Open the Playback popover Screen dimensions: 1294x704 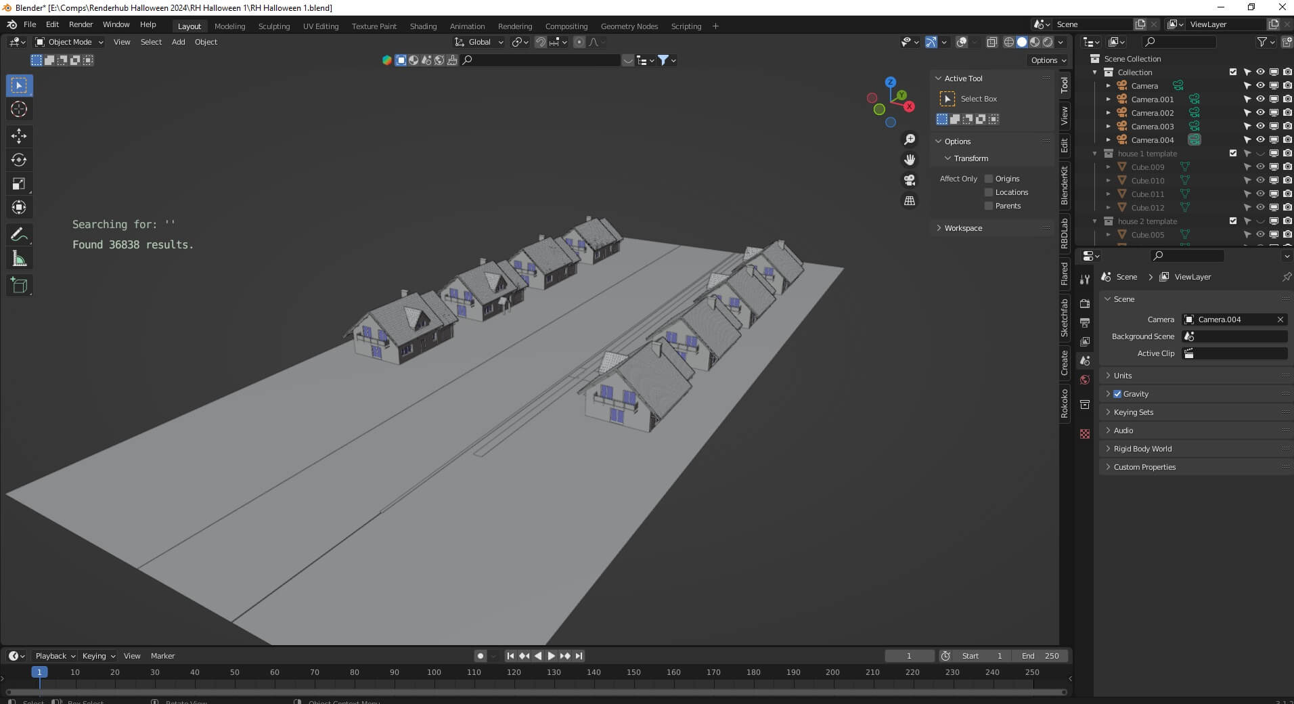point(55,656)
